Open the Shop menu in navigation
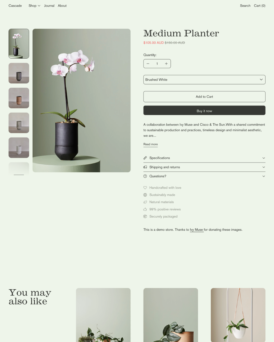Image resolution: width=274 pixels, height=342 pixels. click(x=35, y=6)
